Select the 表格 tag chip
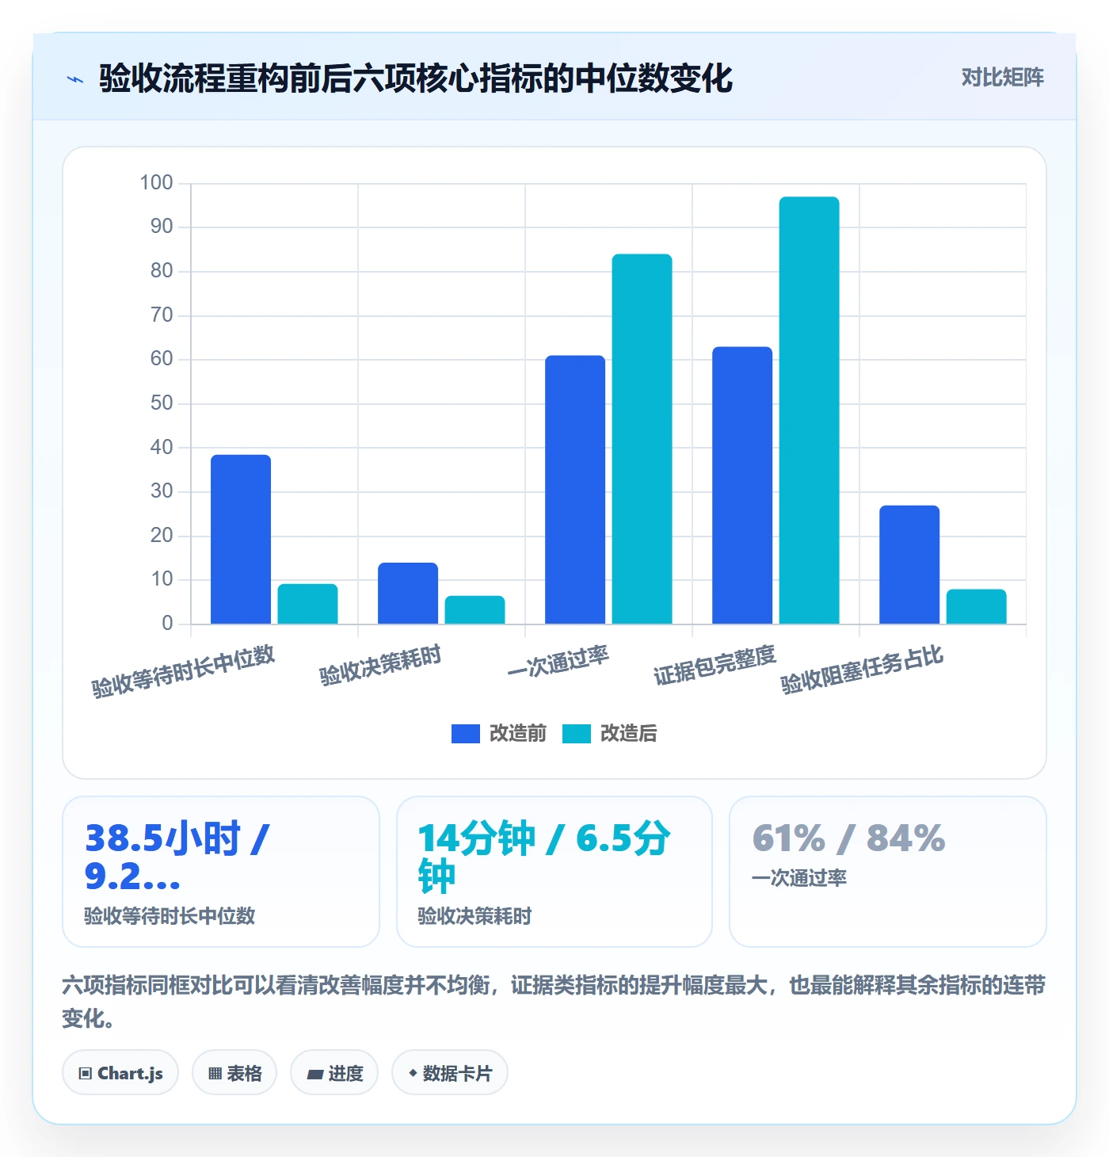 click(x=234, y=1073)
